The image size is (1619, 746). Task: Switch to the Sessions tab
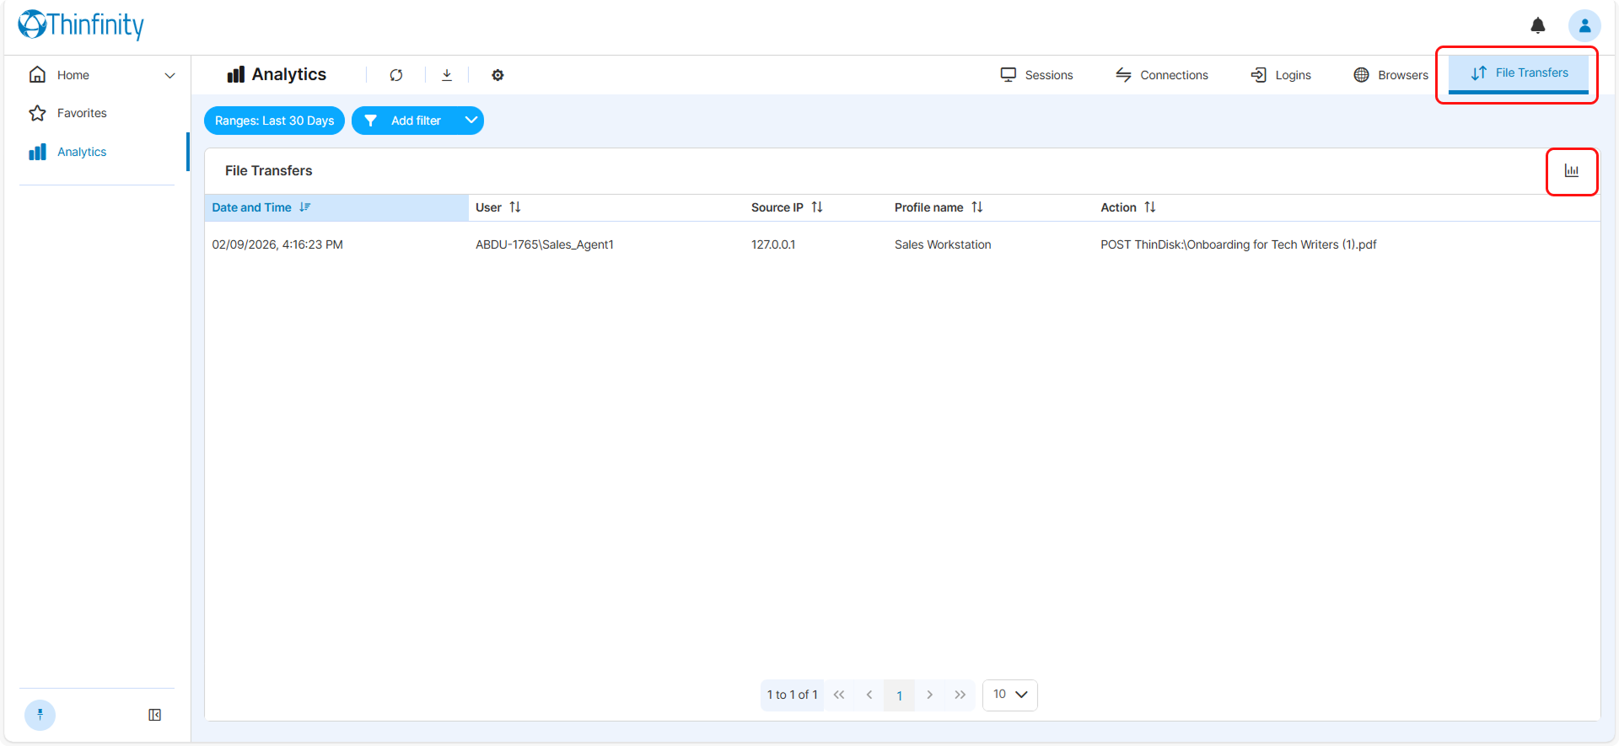coord(1036,75)
